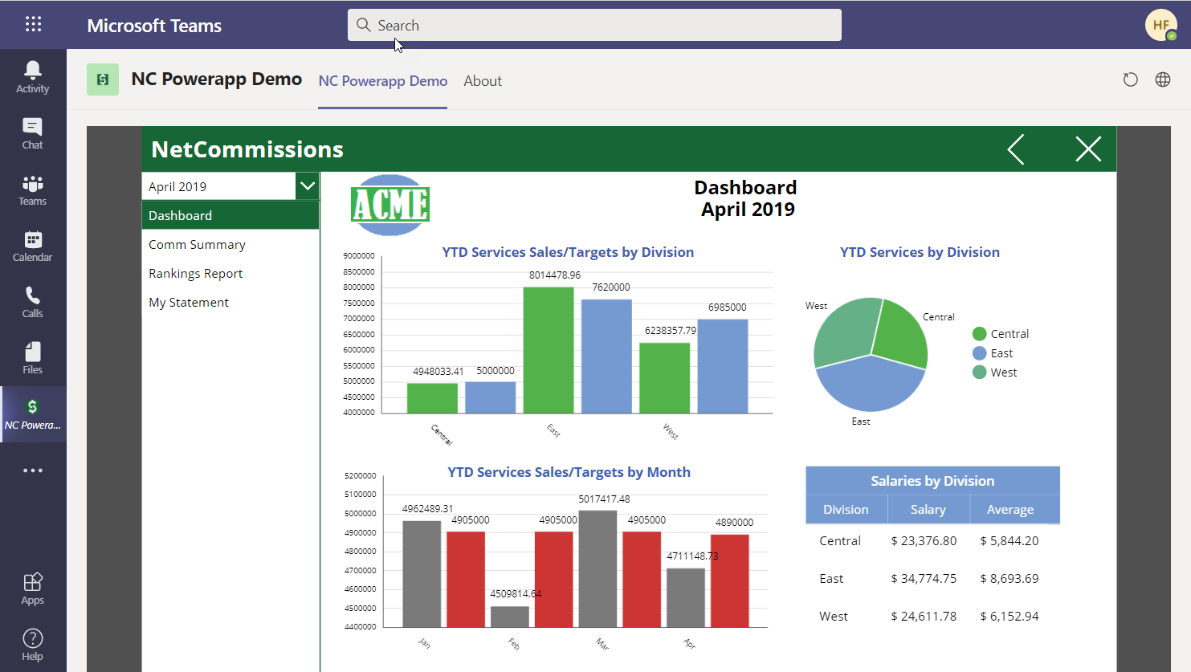Select Comm Summary in the menu
1191x672 pixels.
click(197, 245)
